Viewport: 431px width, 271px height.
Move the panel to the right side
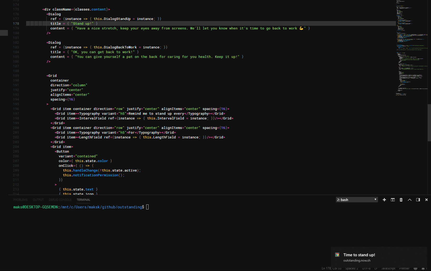418,200
